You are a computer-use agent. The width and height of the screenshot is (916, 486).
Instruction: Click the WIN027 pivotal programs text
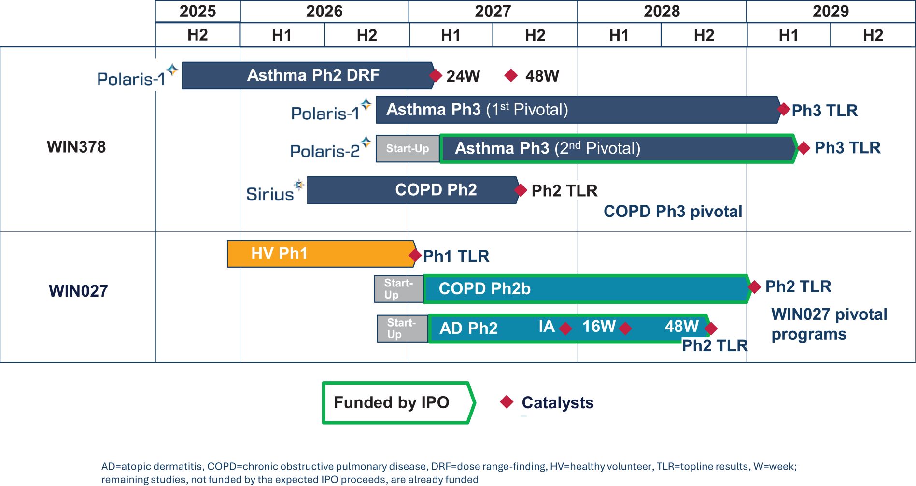(x=829, y=324)
